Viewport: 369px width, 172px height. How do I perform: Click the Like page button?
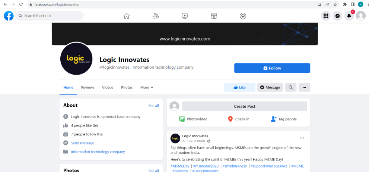pos(239,87)
